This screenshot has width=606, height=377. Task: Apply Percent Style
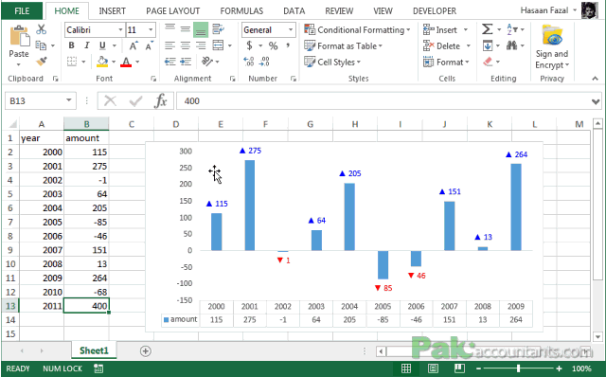[x=274, y=46]
